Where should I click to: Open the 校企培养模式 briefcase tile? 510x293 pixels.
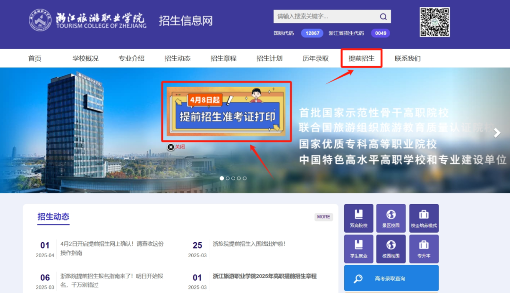click(424, 218)
